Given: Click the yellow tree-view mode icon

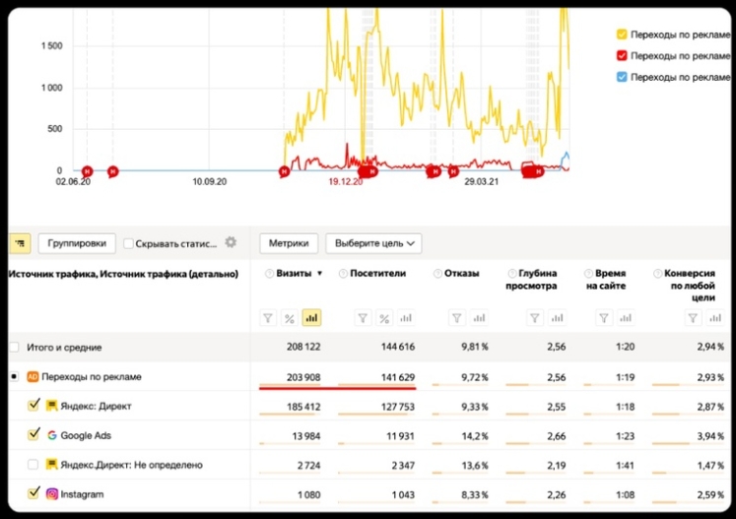Looking at the screenshot, I should [x=20, y=243].
